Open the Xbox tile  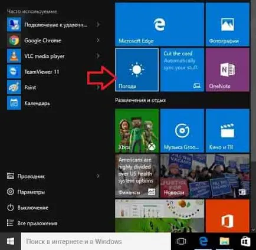point(137,131)
